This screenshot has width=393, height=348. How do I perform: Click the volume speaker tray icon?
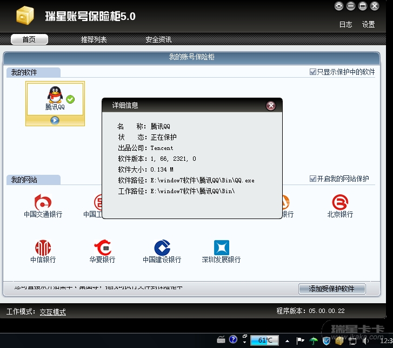point(365,340)
